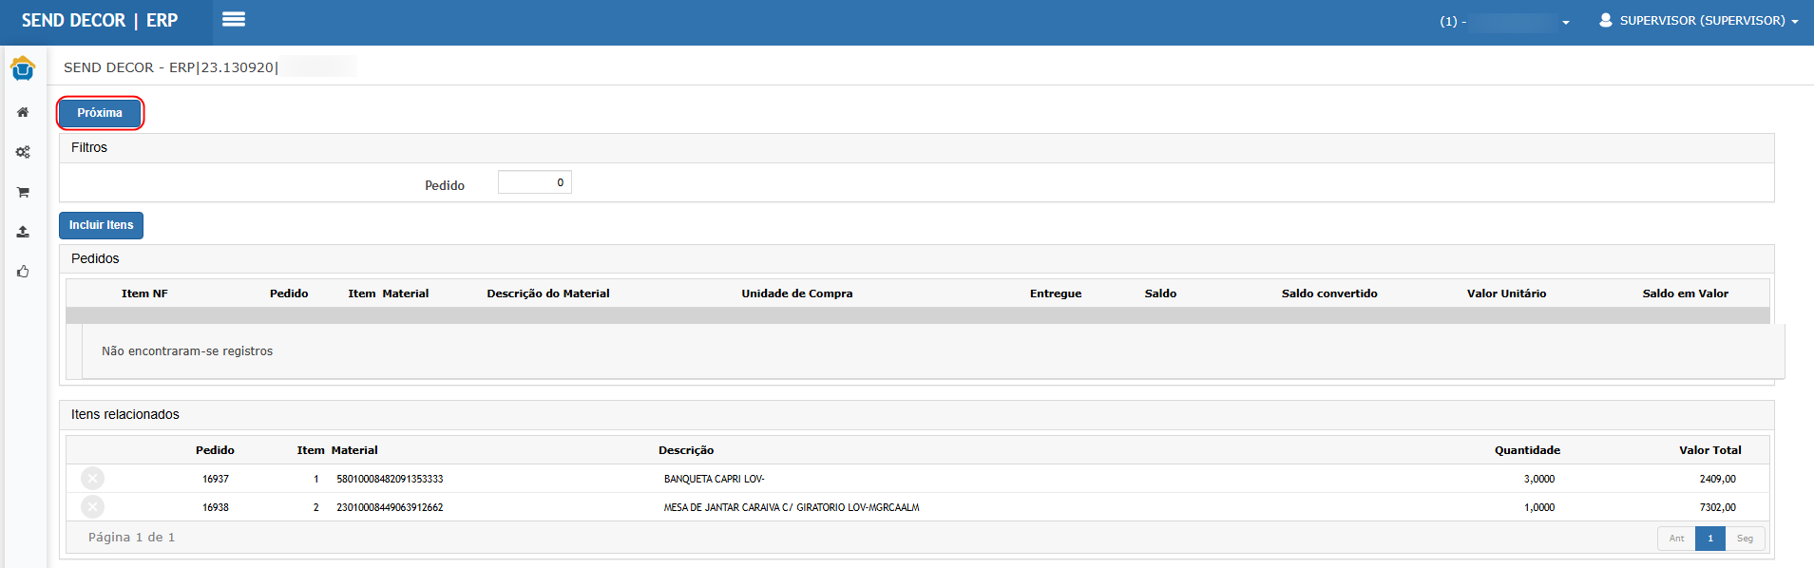Image resolution: width=1814 pixels, height=568 pixels.
Task: Click the SEND DECOR | ERP header title
Action: [100, 21]
